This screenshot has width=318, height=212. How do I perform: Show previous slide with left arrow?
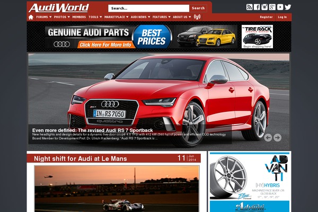[x=268, y=138]
